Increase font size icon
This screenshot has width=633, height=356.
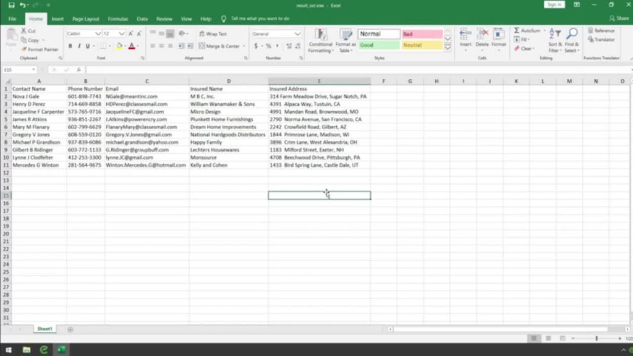[x=131, y=34]
